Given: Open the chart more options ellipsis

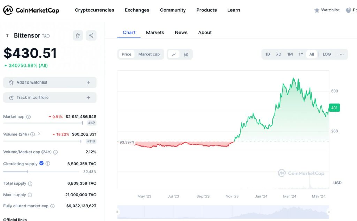Looking at the screenshot, I should (x=342, y=54).
